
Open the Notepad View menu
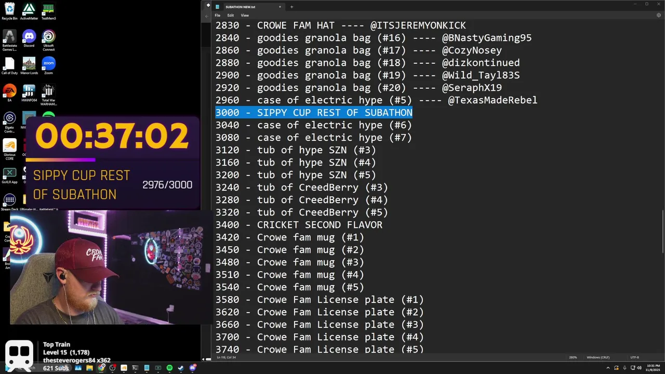coord(245,15)
